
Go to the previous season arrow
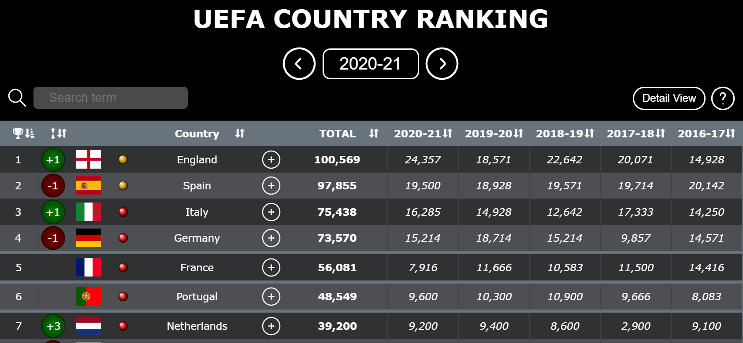pyautogui.click(x=299, y=64)
